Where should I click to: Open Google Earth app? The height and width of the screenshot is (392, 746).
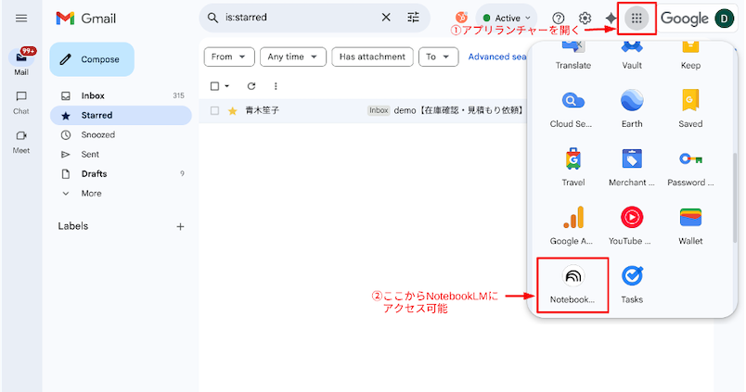632,108
